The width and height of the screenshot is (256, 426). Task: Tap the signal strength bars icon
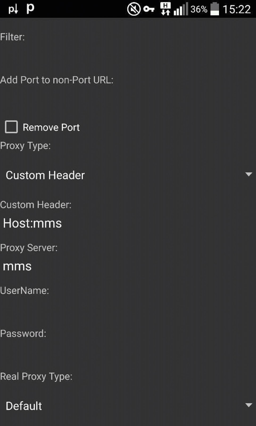click(181, 9)
